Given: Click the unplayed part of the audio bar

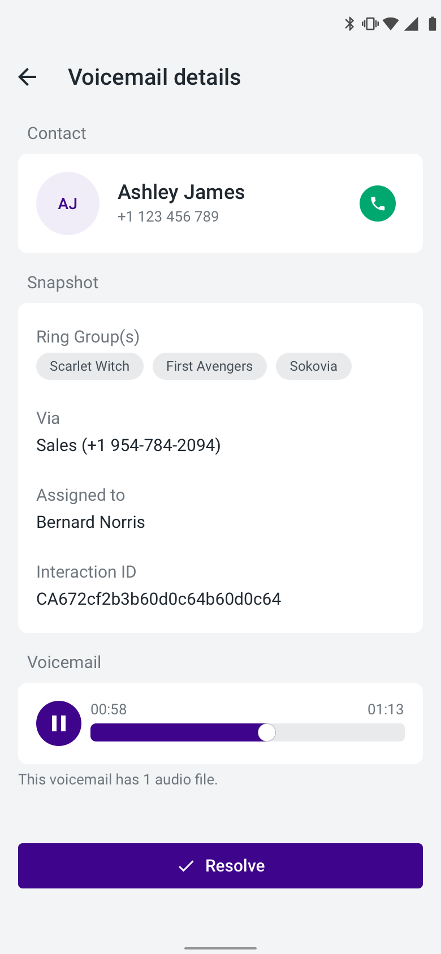Looking at the screenshot, I should click(x=340, y=732).
